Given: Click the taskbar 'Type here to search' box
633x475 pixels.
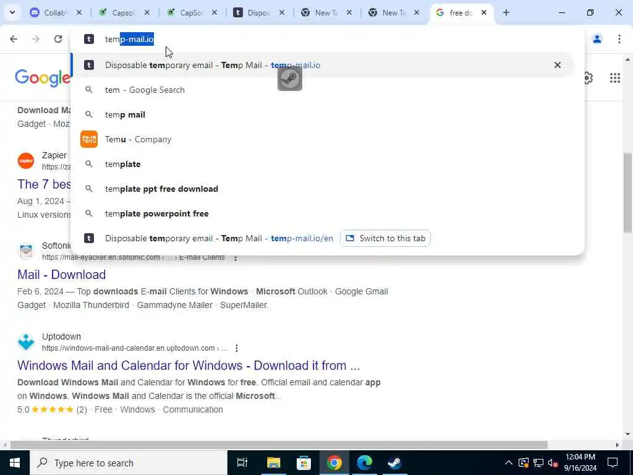Looking at the screenshot, I should point(129,463).
